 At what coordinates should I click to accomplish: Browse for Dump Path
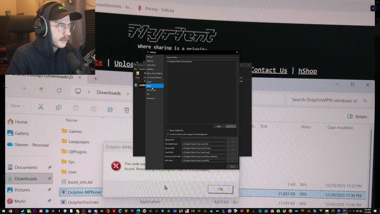point(232,148)
